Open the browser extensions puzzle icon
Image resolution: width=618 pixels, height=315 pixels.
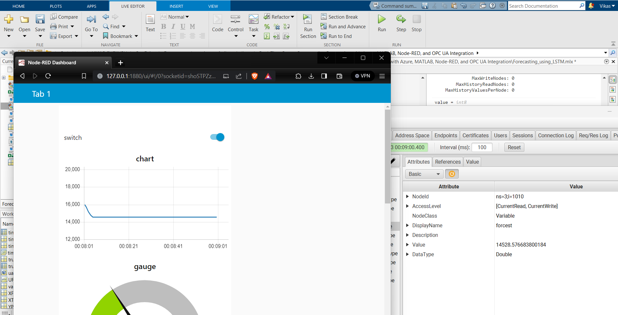(x=298, y=76)
